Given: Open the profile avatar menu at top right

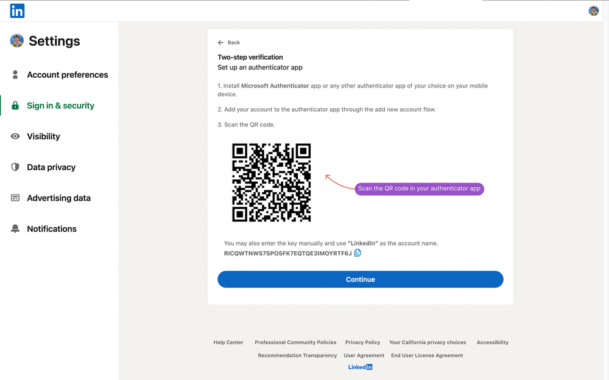Looking at the screenshot, I should point(593,10).
